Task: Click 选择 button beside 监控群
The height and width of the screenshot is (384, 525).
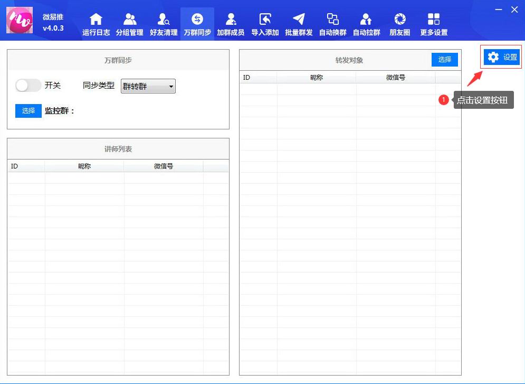Action: click(x=28, y=110)
